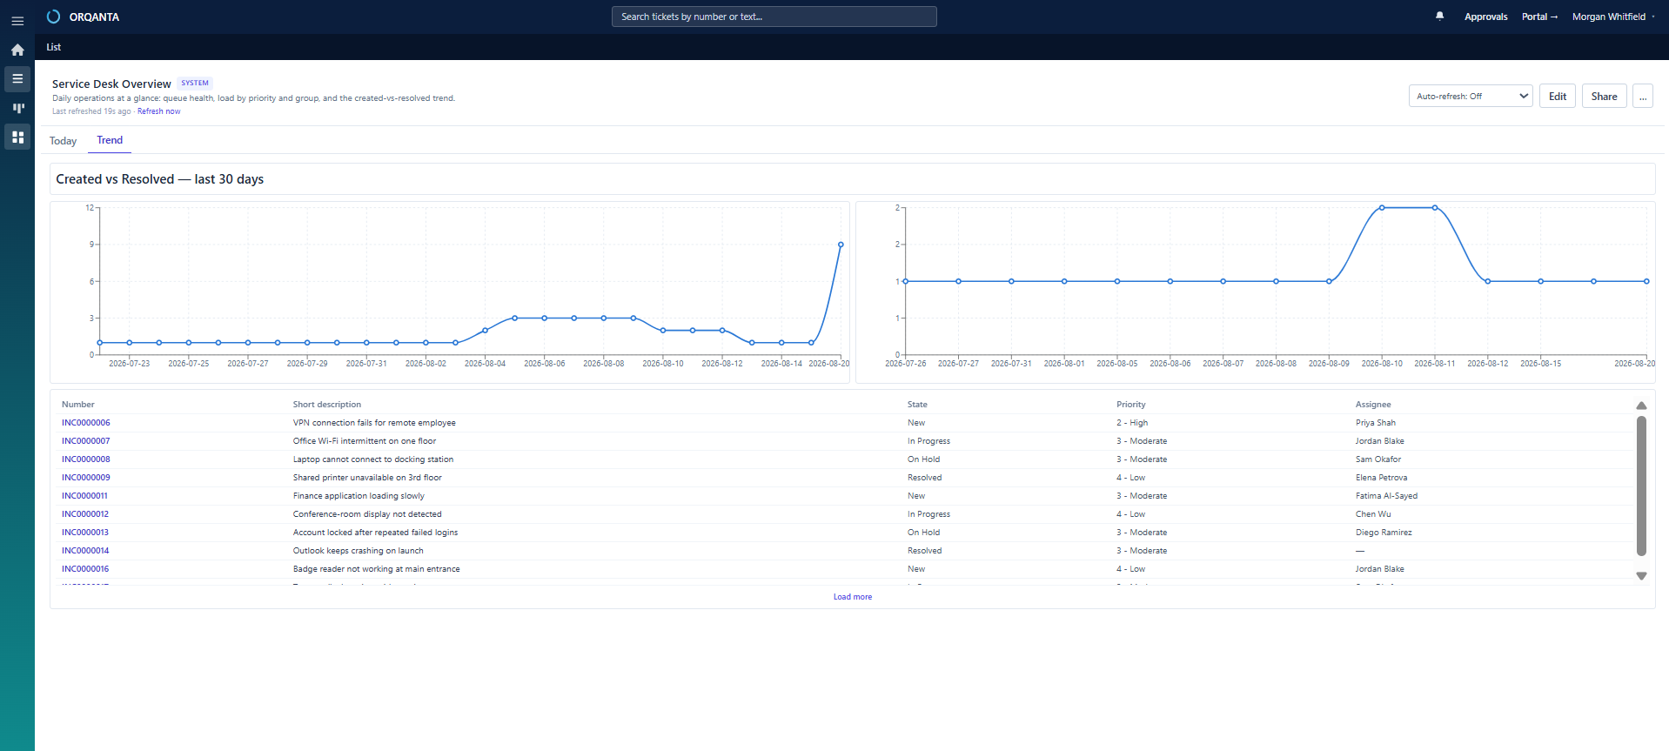This screenshot has width=1669, height=751.
Task: Click the 2026-08-20 data point in left chart
Action: [841, 245]
